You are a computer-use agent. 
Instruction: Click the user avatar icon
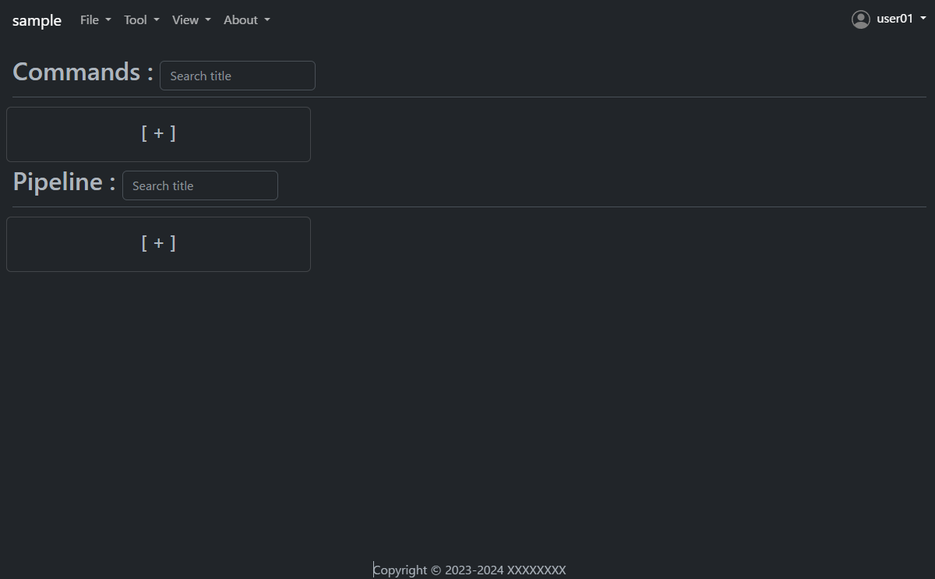point(860,19)
